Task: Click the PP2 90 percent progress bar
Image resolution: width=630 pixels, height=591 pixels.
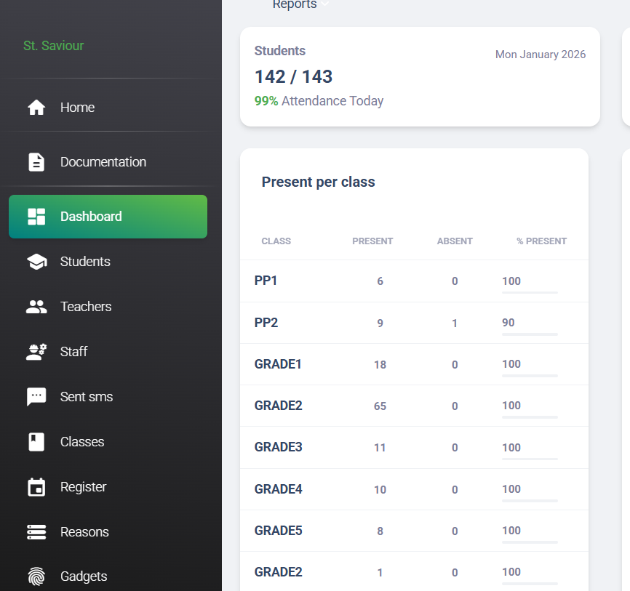Action: [x=530, y=334]
